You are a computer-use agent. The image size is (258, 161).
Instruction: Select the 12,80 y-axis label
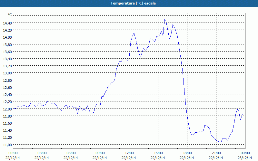pos(7,80)
